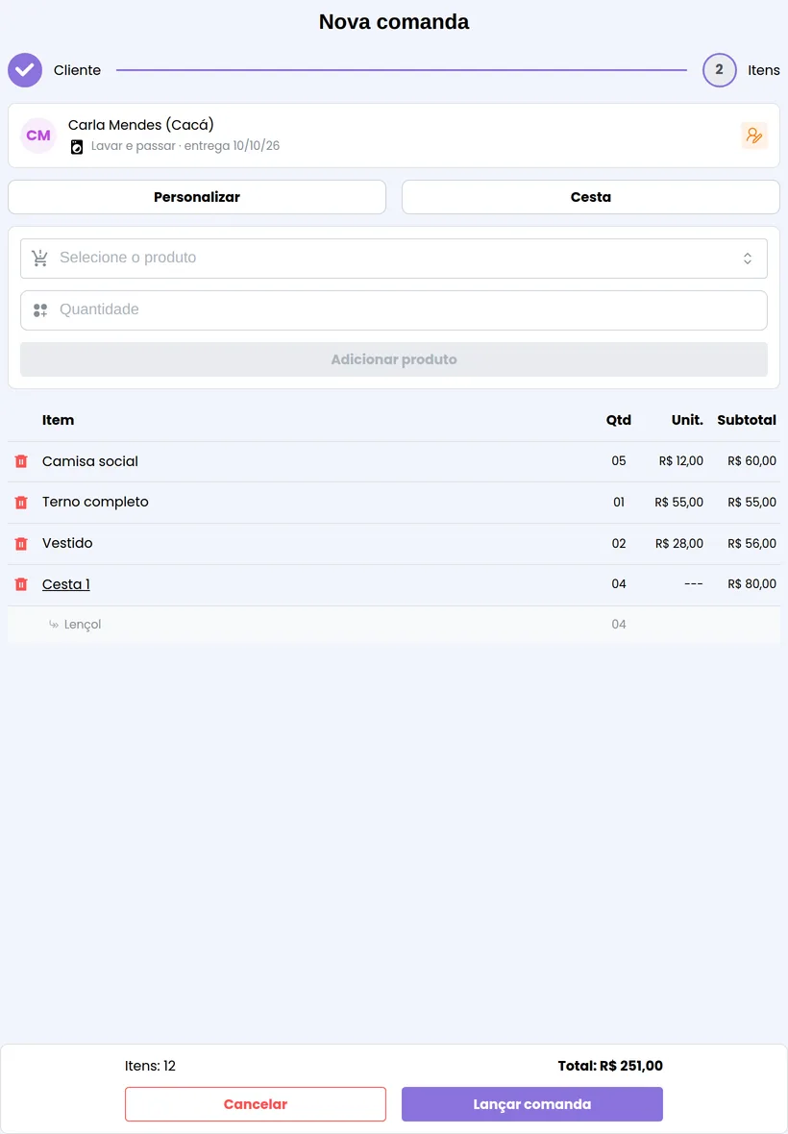The height and width of the screenshot is (1134, 788).
Task: Click the Lançar comanda button
Action: point(532,1104)
